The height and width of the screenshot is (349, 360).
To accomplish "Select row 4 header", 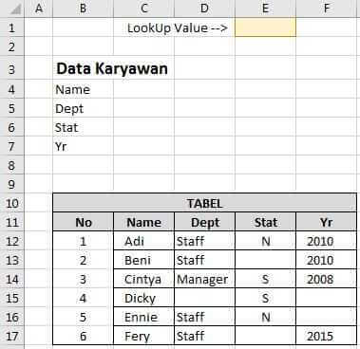I will 12,89.
